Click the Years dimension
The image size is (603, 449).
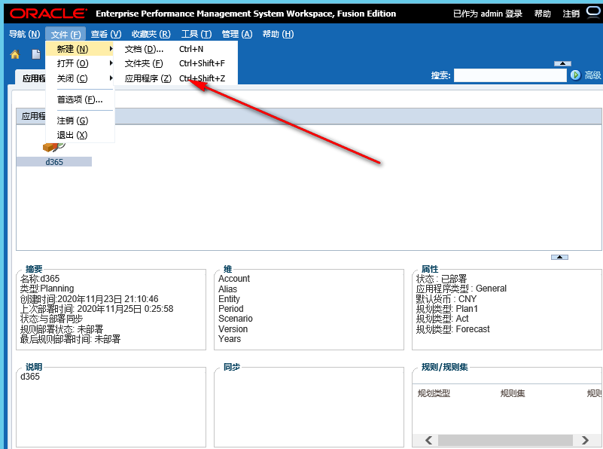tap(230, 339)
